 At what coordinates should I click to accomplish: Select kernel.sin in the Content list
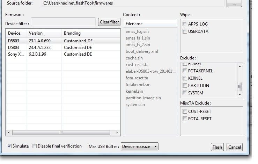(134, 91)
